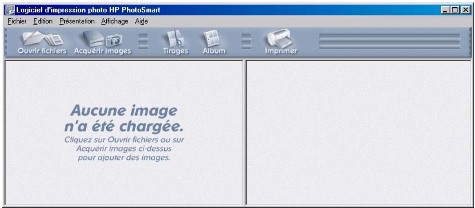Screen dimensions: 475x208
Task: Click the Acquérir images scanner and camera icon
Action: (102, 43)
